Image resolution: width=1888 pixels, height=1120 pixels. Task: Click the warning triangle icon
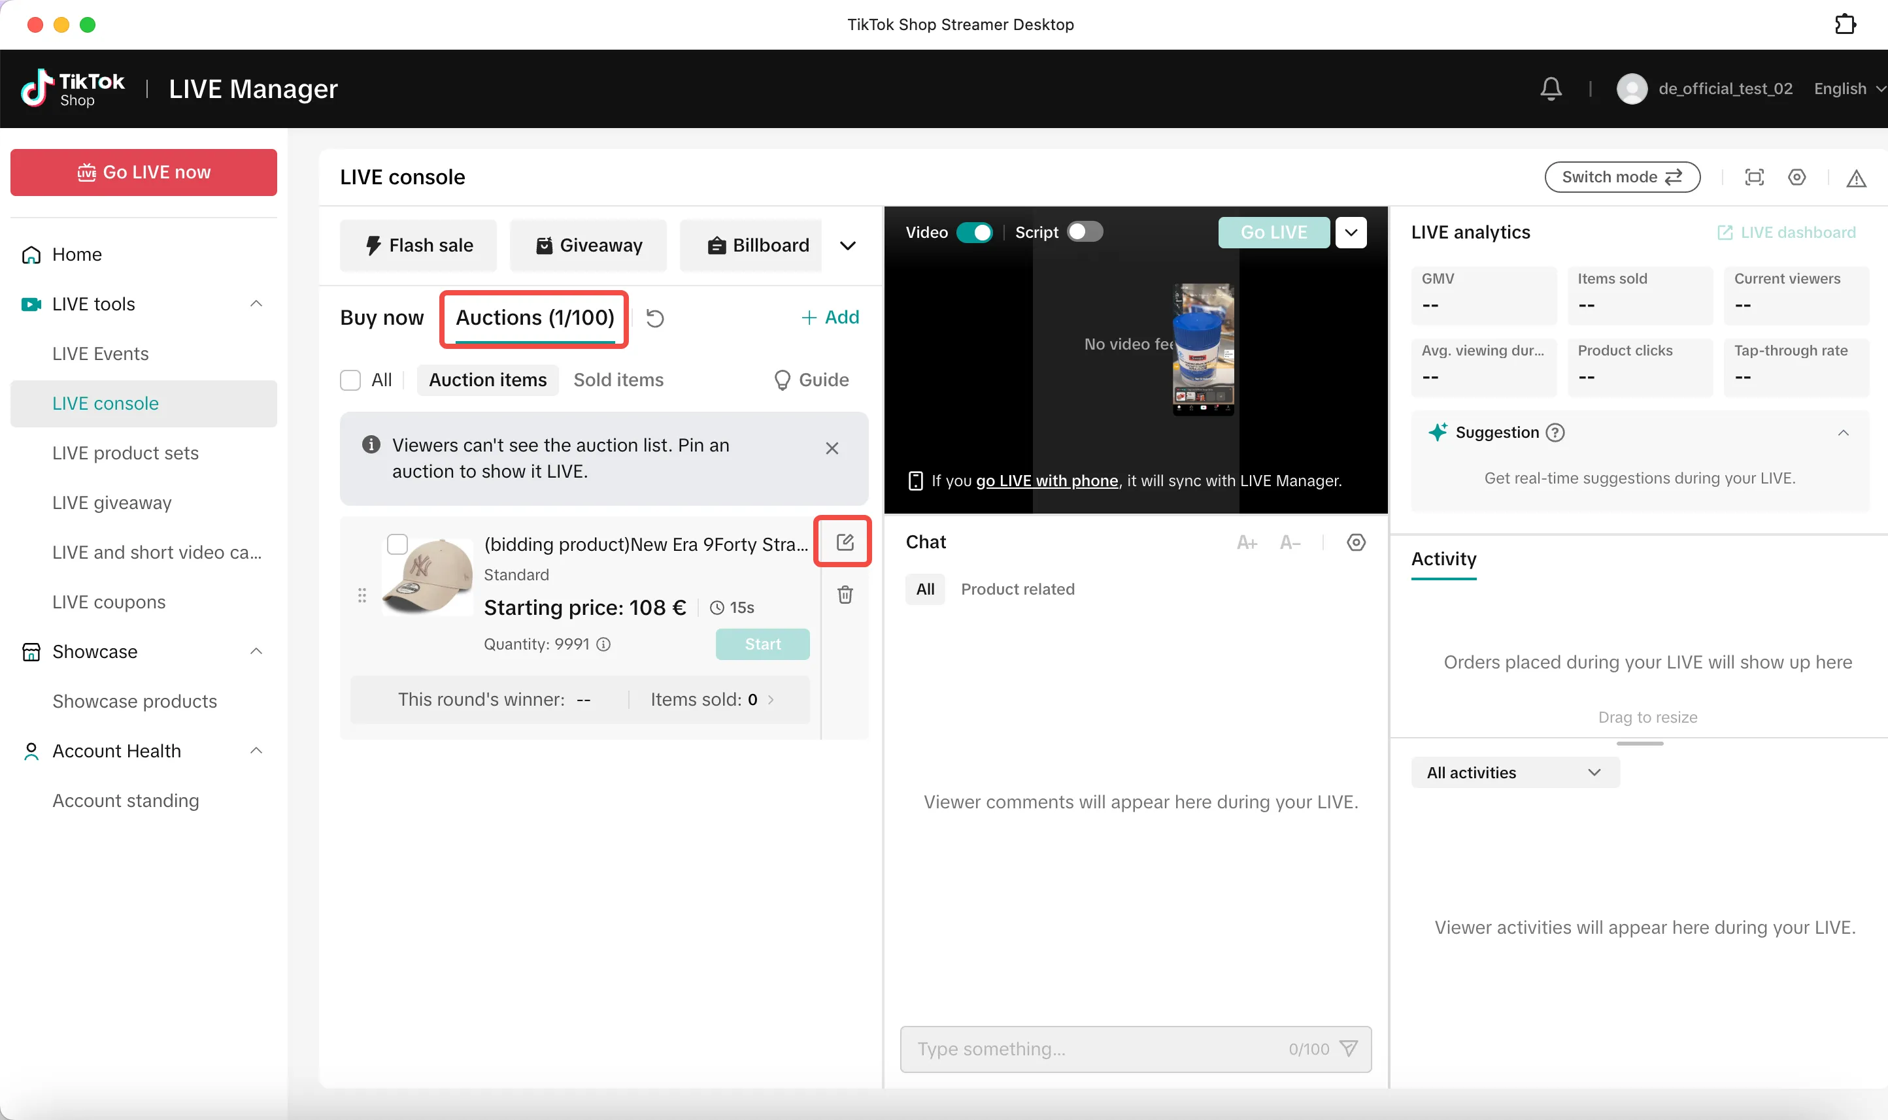pyautogui.click(x=1855, y=178)
